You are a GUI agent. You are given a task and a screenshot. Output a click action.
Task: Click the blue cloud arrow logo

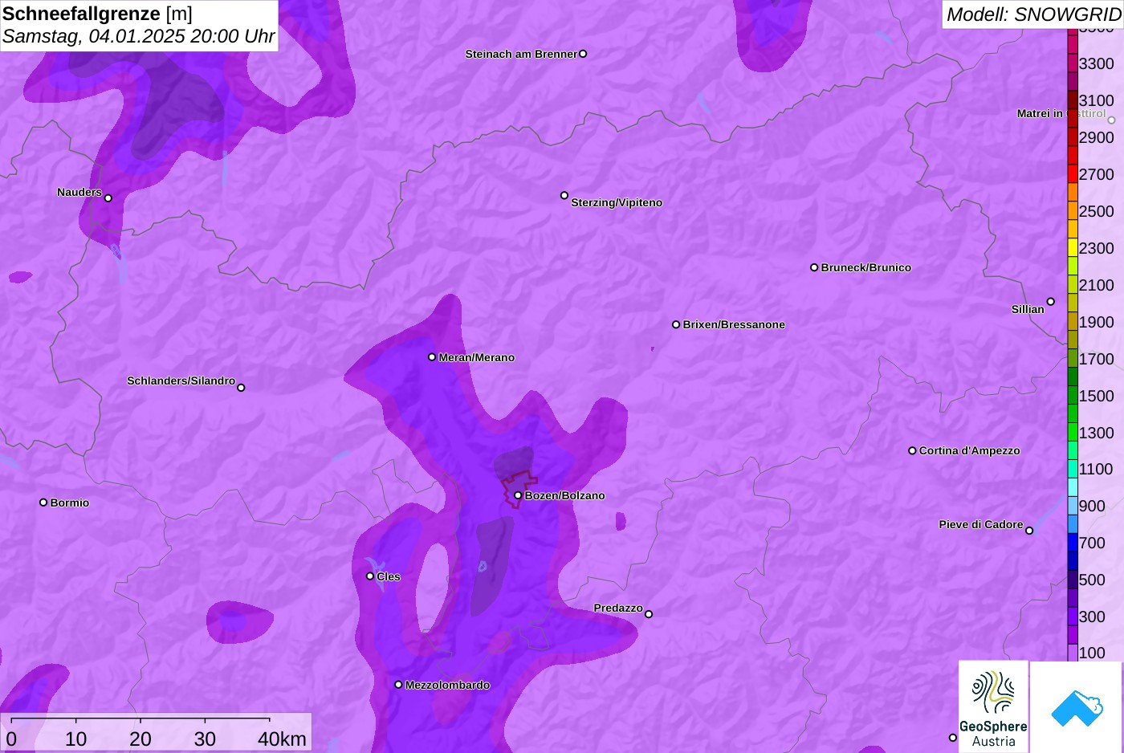click(1077, 707)
